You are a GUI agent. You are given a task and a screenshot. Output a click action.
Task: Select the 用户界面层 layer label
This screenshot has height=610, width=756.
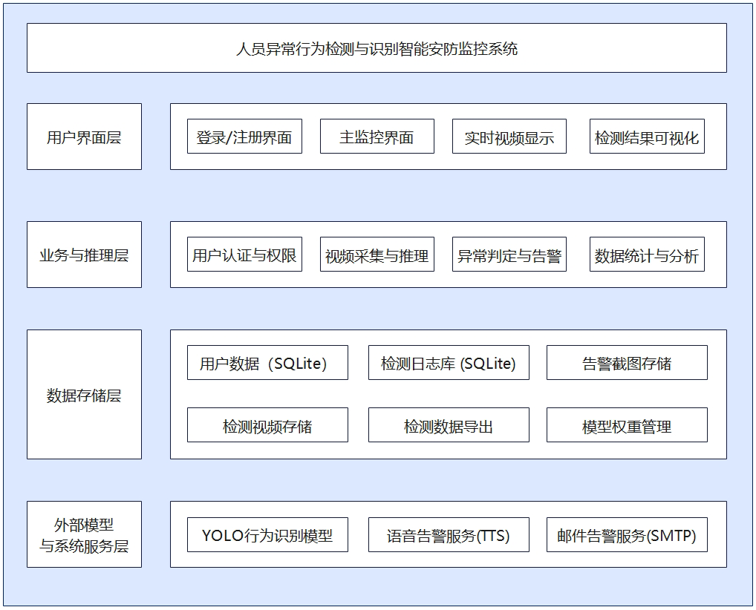pos(84,137)
